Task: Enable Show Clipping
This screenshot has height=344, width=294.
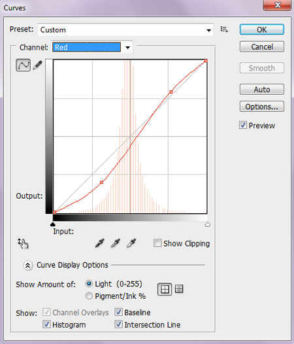Action: (157, 243)
